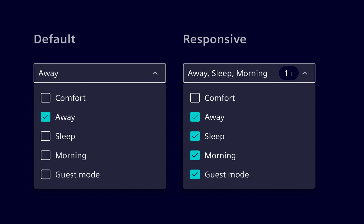
Task: Click the Responsive section heading
Action: pyautogui.click(x=215, y=39)
